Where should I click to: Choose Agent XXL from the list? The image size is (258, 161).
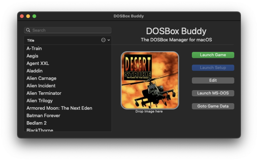(68, 64)
